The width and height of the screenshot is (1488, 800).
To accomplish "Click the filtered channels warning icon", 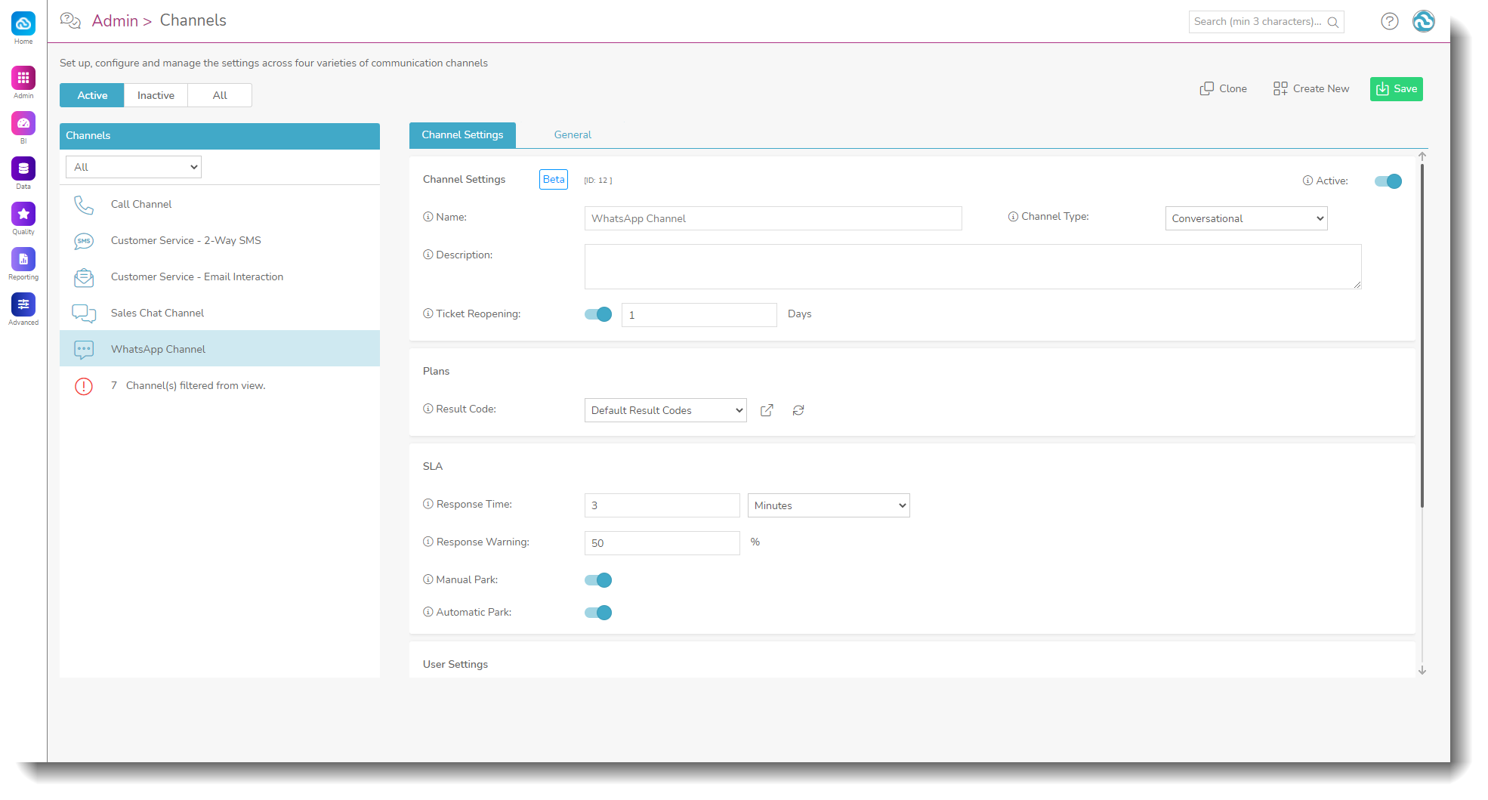I will click(84, 386).
